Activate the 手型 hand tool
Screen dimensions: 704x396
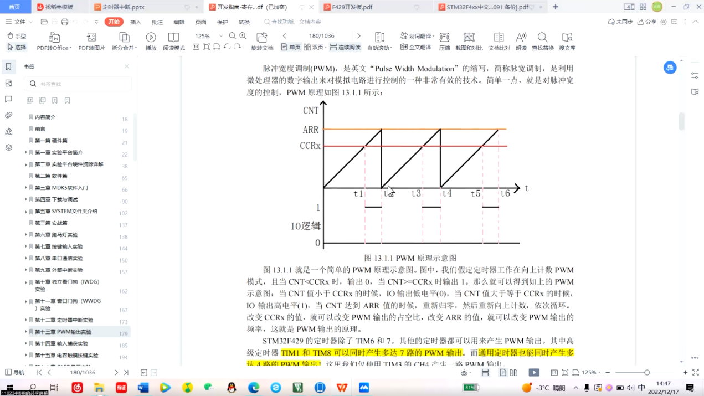pos(16,36)
